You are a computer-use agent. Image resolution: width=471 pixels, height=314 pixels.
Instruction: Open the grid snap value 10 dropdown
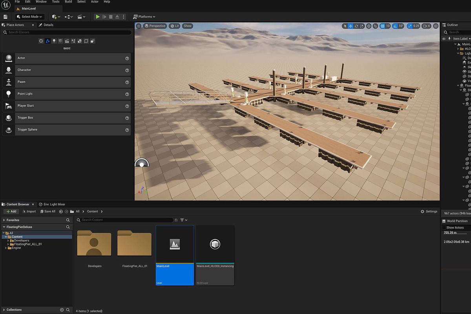(x=388, y=26)
